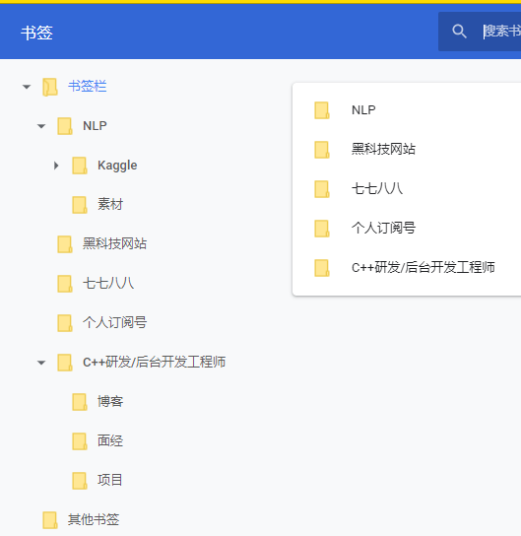Click the NLP folder icon in the list card

(x=322, y=110)
